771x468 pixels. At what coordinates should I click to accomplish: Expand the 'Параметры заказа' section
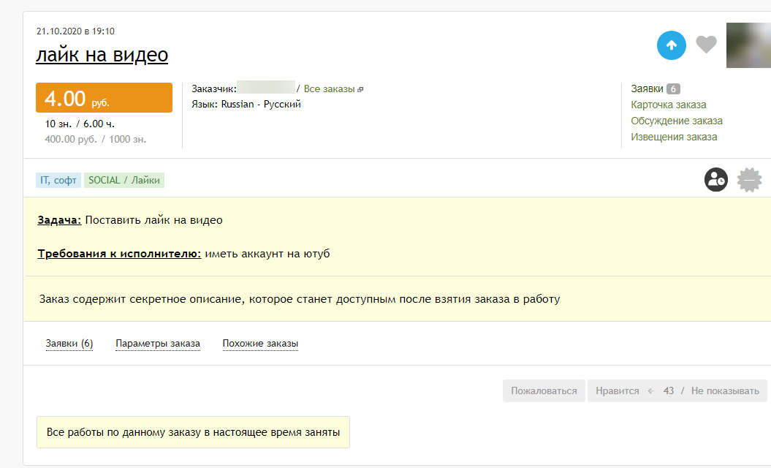pyautogui.click(x=158, y=344)
